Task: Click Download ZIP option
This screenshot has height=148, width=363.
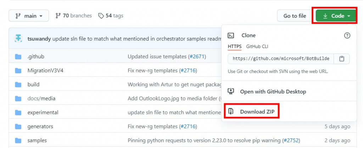Action: (x=257, y=112)
